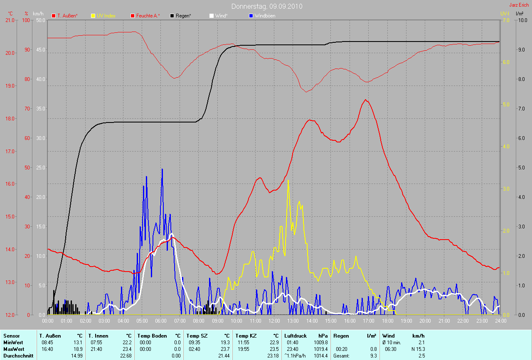Click the outside average value '14.99'
Image resolution: width=532 pixels, height=360 pixels.
(x=77, y=356)
